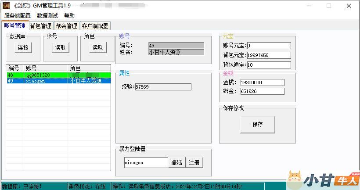Click the app icon in the title bar
The width and height of the screenshot is (360, 190).
click(7, 6)
